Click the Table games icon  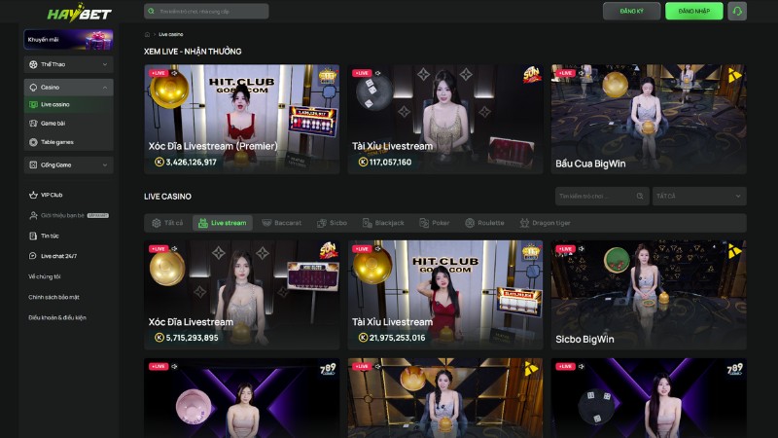(x=33, y=142)
